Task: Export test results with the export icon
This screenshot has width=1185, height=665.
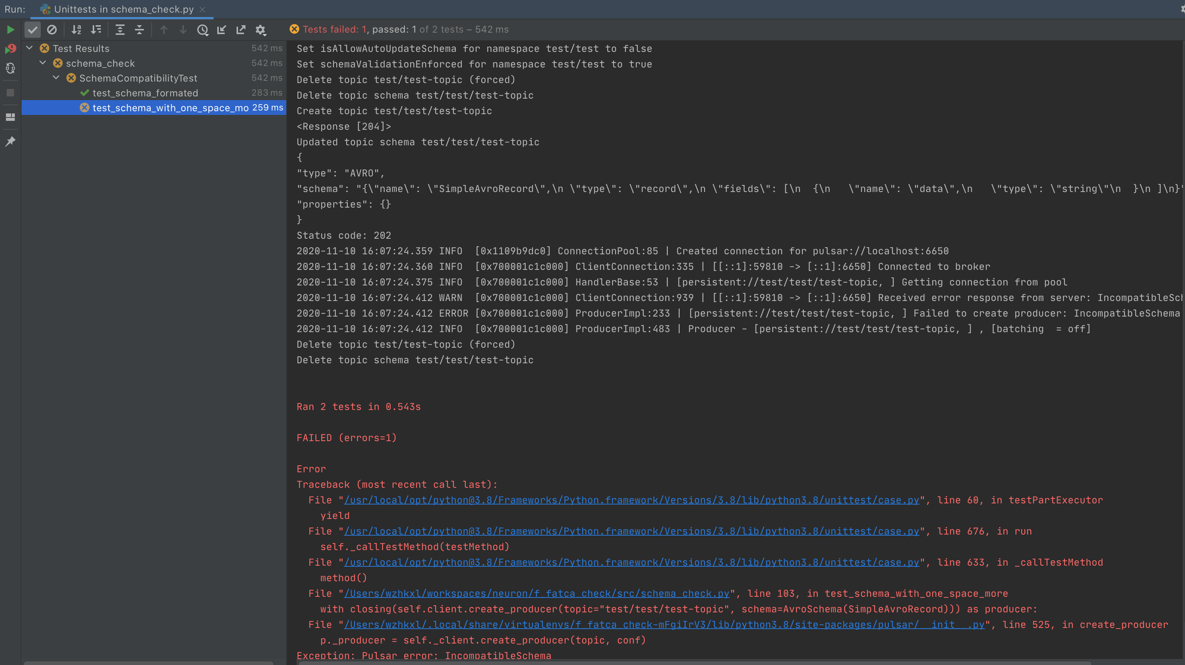Action: pos(241,29)
